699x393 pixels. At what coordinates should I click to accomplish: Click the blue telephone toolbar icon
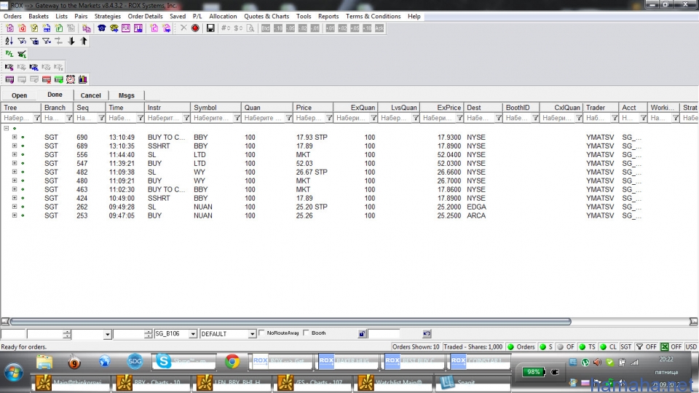click(x=102, y=28)
